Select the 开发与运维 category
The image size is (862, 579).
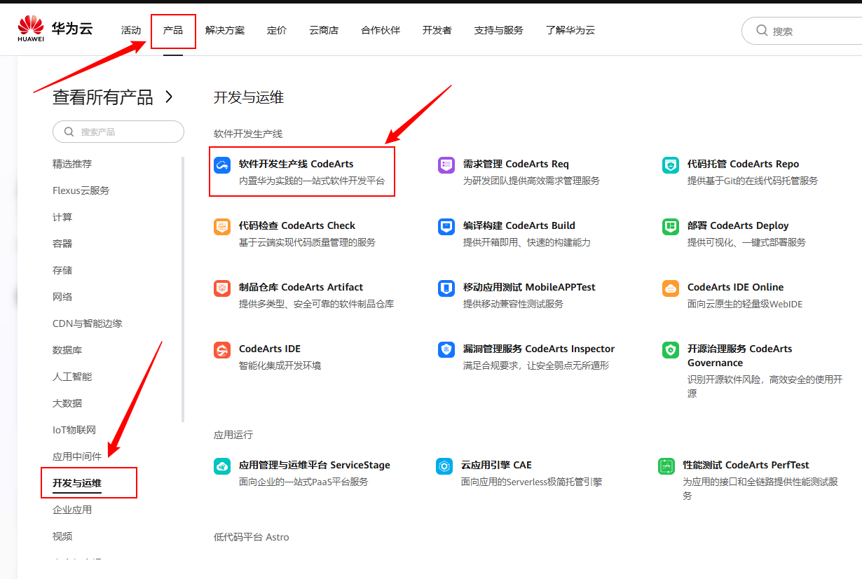(x=77, y=483)
